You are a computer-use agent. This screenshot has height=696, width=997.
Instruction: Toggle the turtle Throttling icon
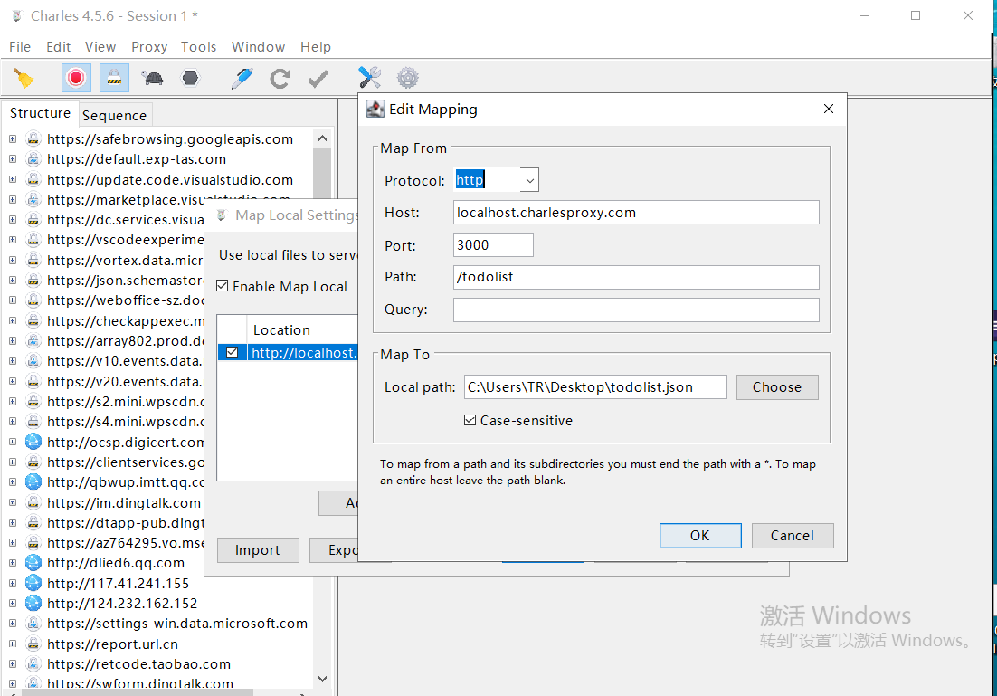pos(153,78)
